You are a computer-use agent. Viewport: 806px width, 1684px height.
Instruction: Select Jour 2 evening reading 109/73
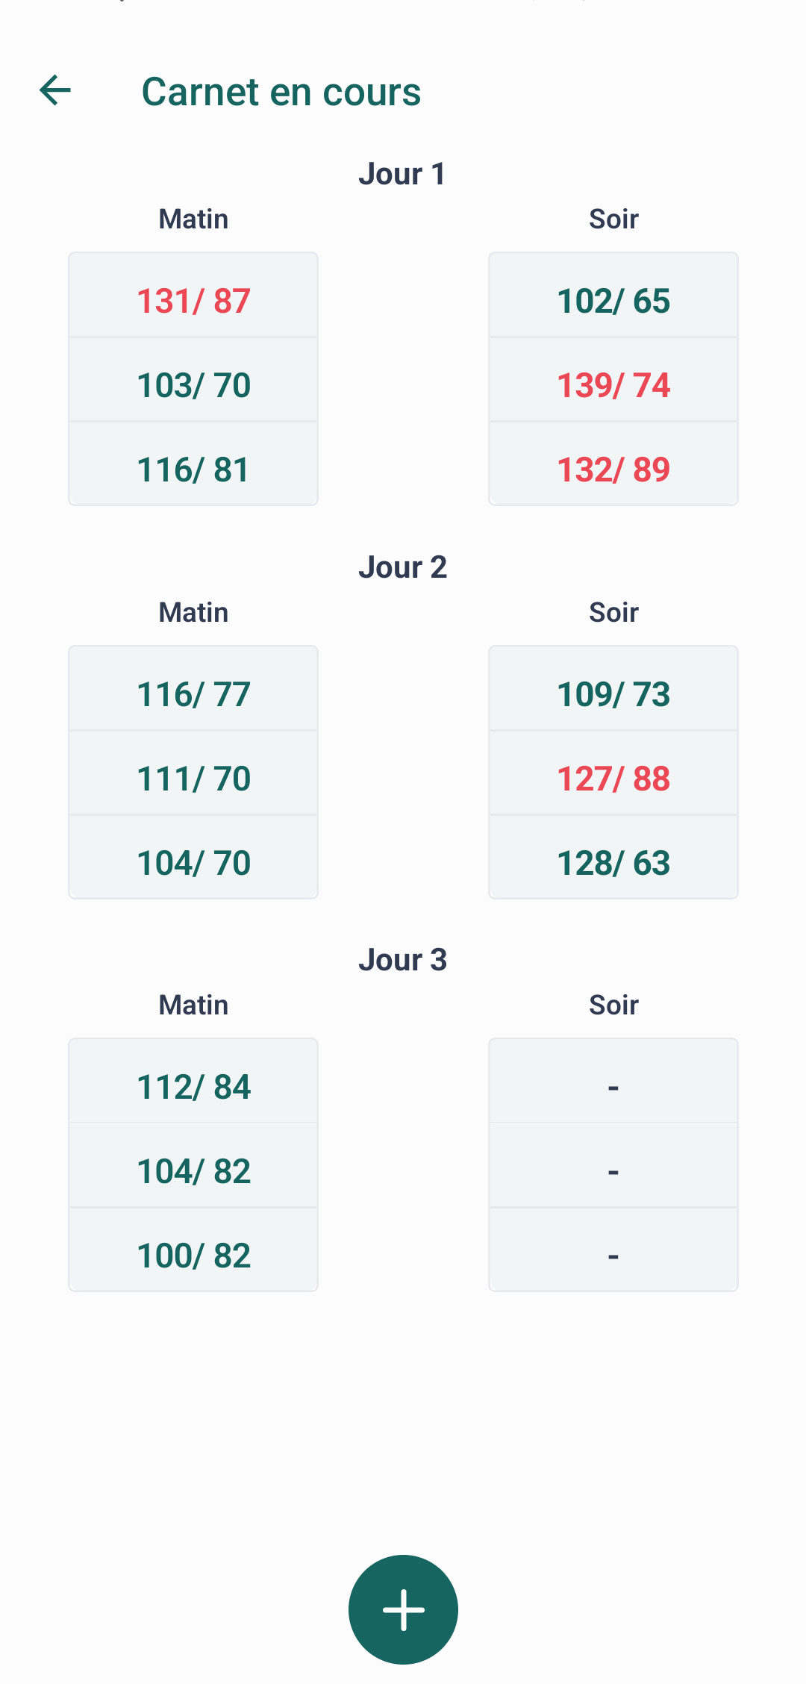[613, 689]
